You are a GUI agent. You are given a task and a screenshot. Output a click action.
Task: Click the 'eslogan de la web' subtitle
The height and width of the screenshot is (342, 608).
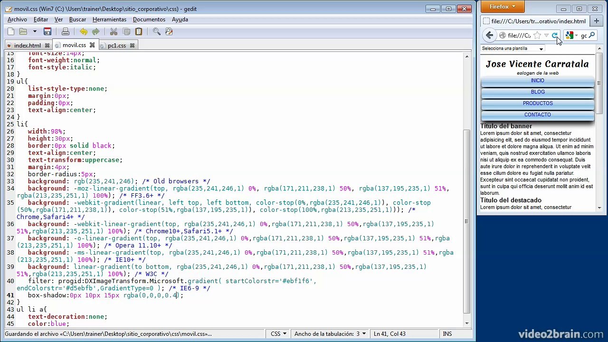tap(538, 73)
